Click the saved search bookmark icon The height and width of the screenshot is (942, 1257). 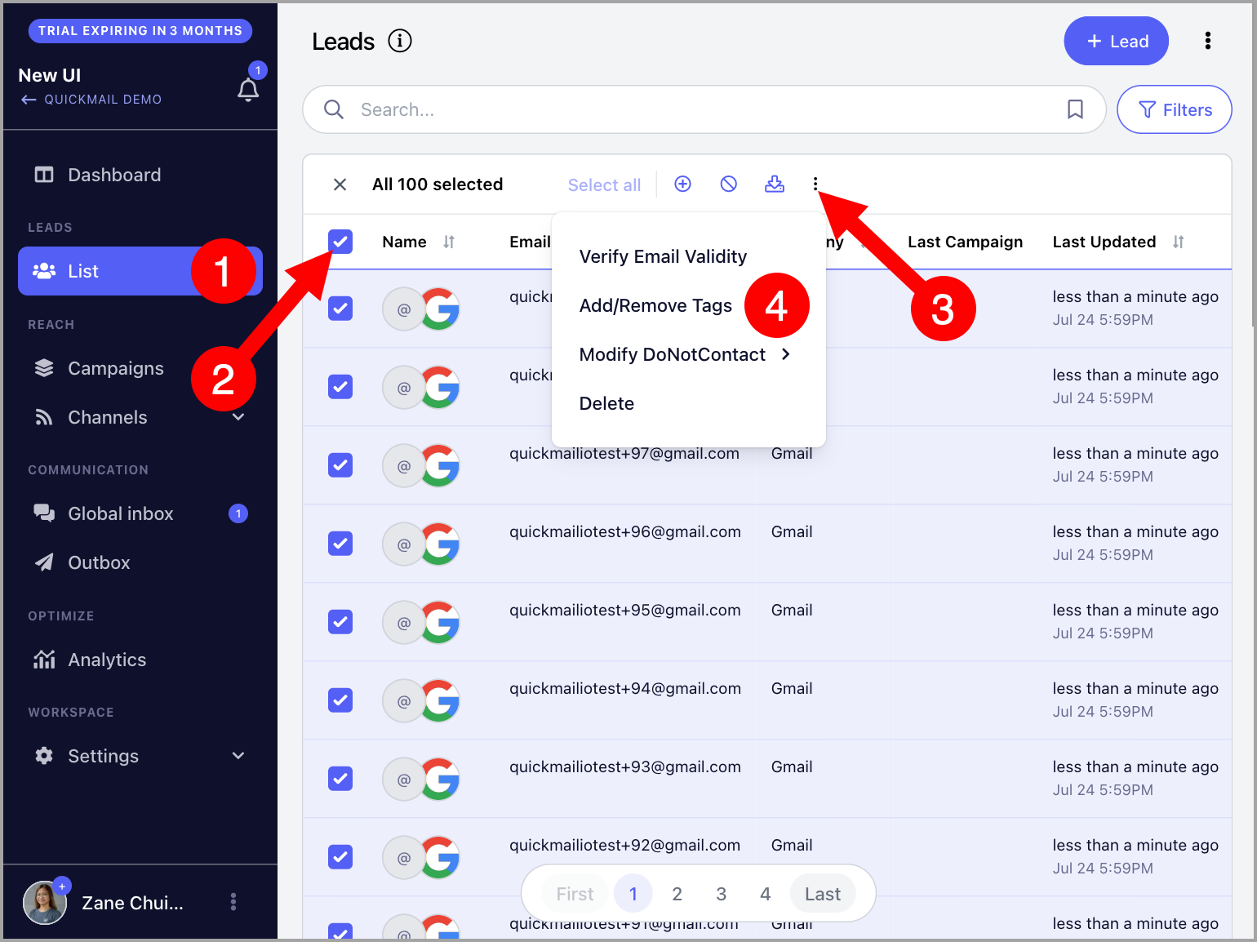[1076, 109]
